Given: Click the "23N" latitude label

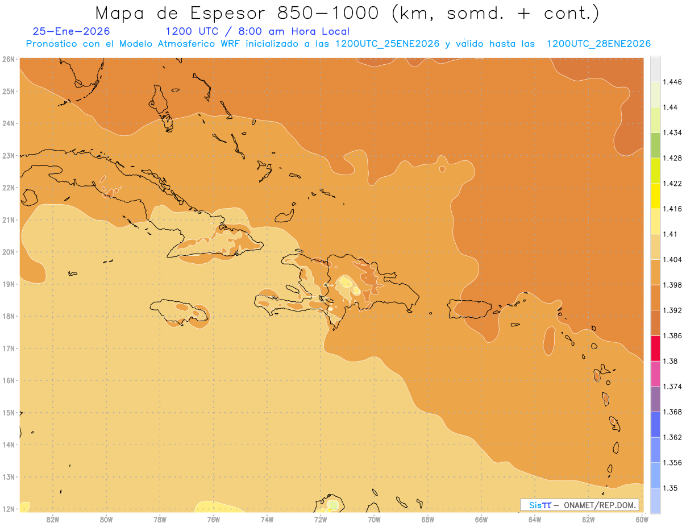Looking at the screenshot, I should coord(9,155).
